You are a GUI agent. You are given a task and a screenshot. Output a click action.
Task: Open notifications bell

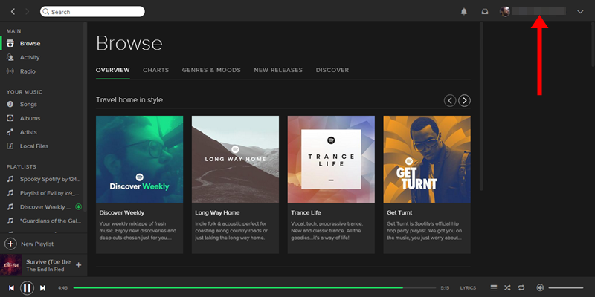(463, 12)
